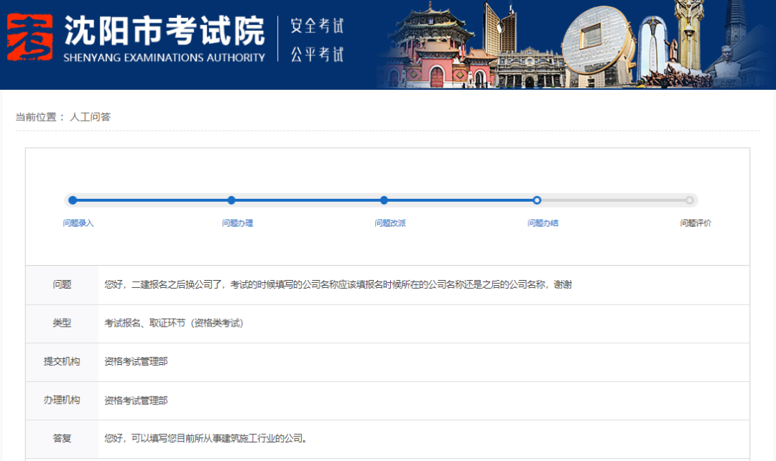Click the 安全考试 slogan text
776x461 pixels.
click(318, 26)
